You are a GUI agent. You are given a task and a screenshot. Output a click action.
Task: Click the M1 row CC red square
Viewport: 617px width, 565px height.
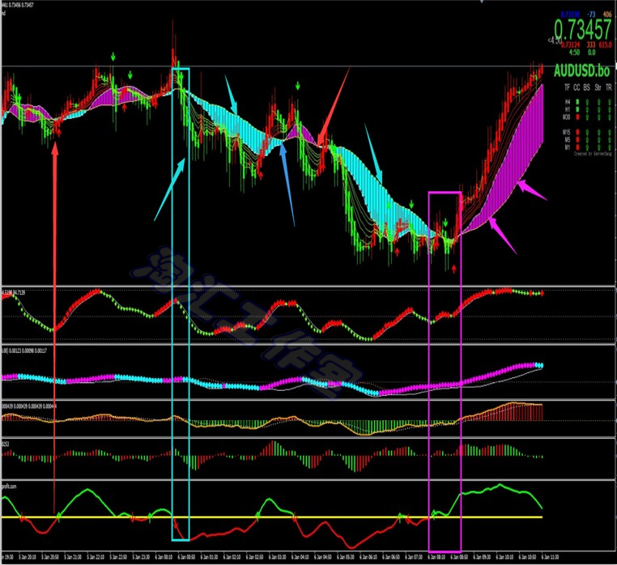coord(577,147)
